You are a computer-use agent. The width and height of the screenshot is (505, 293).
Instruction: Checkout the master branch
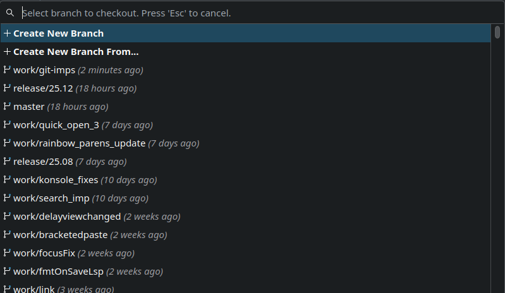(x=29, y=107)
